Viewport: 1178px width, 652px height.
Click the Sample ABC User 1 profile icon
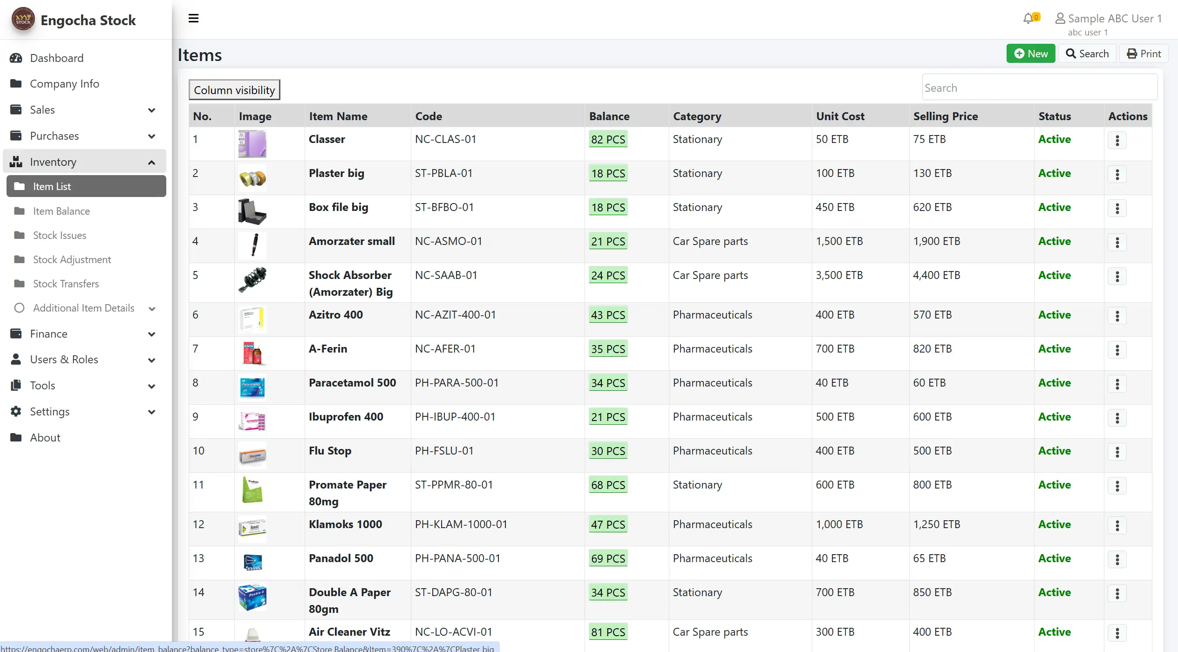click(1060, 19)
